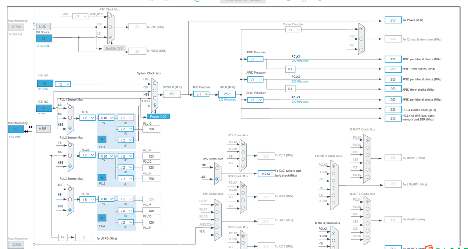Edit HCLK (MHz) value field
The width and height of the screenshot is (468, 249).
(227, 94)
